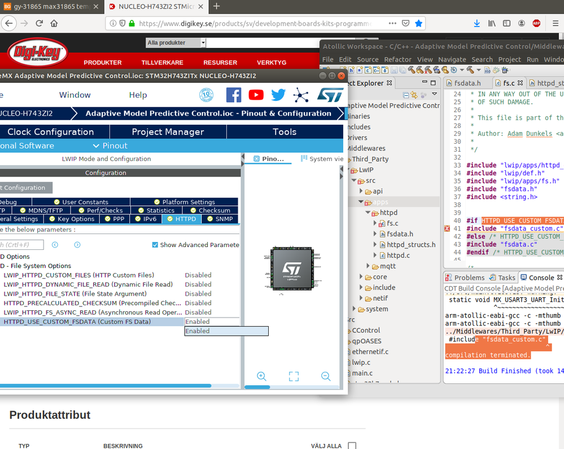The height and width of the screenshot is (449, 564).
Task: Expand the core folder tree node
Action: coord(361,277)
